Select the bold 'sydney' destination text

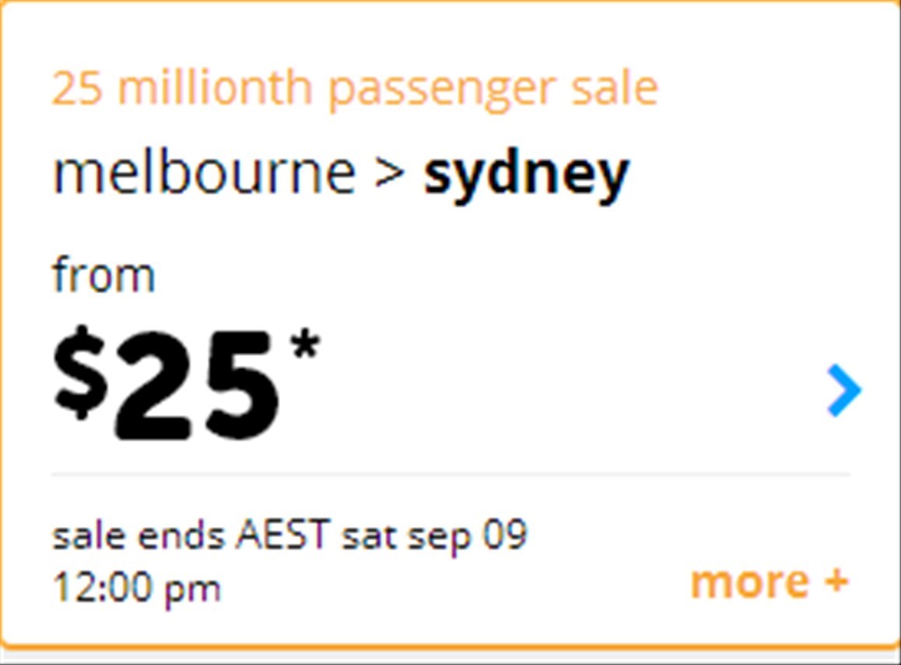pos(526,175)
